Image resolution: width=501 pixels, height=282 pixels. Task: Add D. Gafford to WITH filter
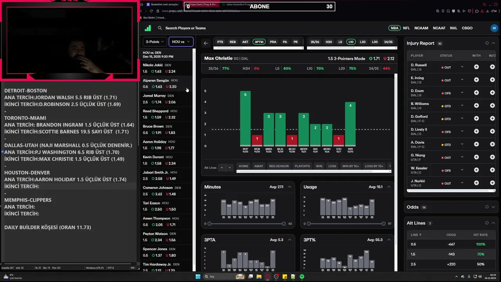coord(476,119)
